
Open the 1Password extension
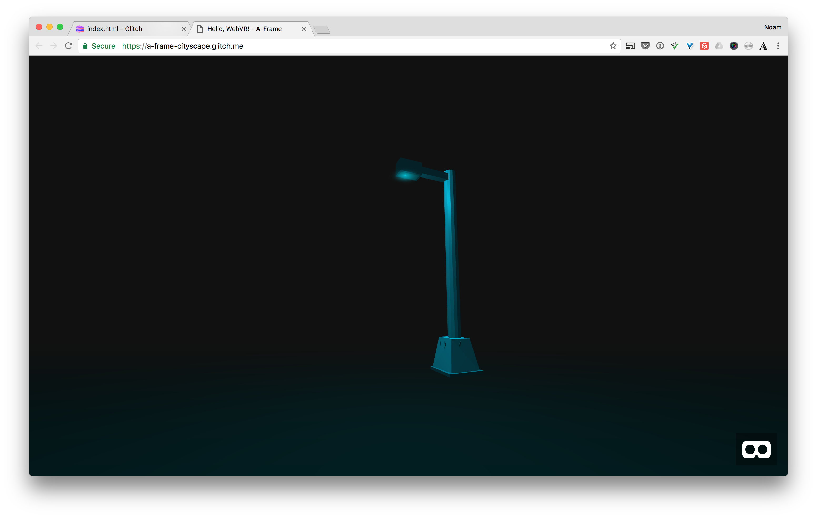(660, 46)
